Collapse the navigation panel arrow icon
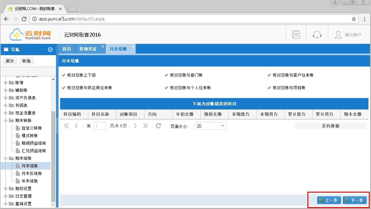The image size is (371, 209). (50, 49)
